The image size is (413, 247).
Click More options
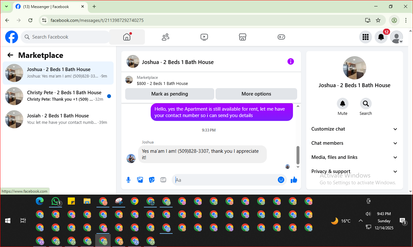[256, 94]
